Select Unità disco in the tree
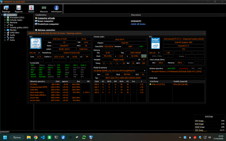 pyautogui.click(x=15, y=32)
